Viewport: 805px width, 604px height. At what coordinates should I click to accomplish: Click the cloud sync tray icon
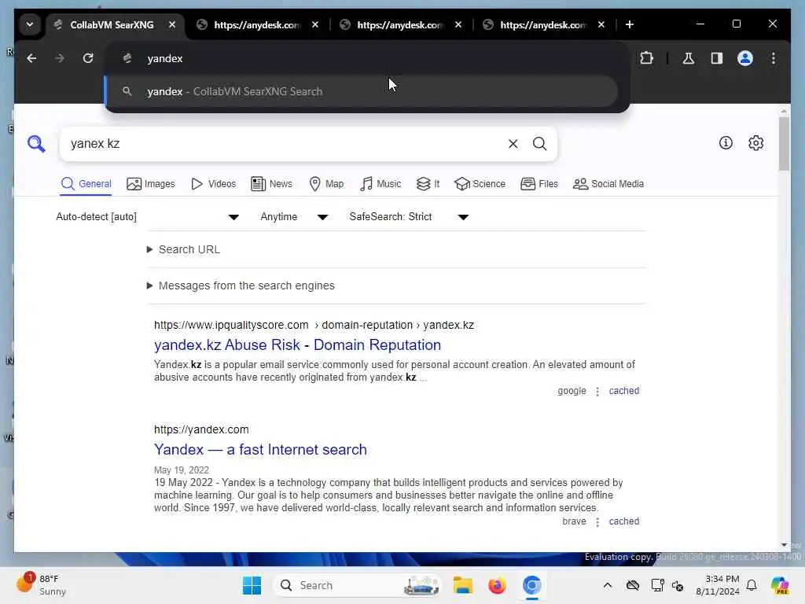633,585
